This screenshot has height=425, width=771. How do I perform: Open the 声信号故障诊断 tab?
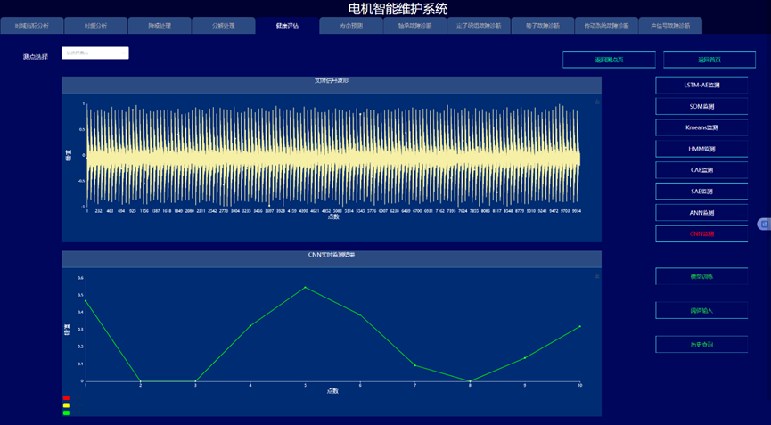(670, 26)
